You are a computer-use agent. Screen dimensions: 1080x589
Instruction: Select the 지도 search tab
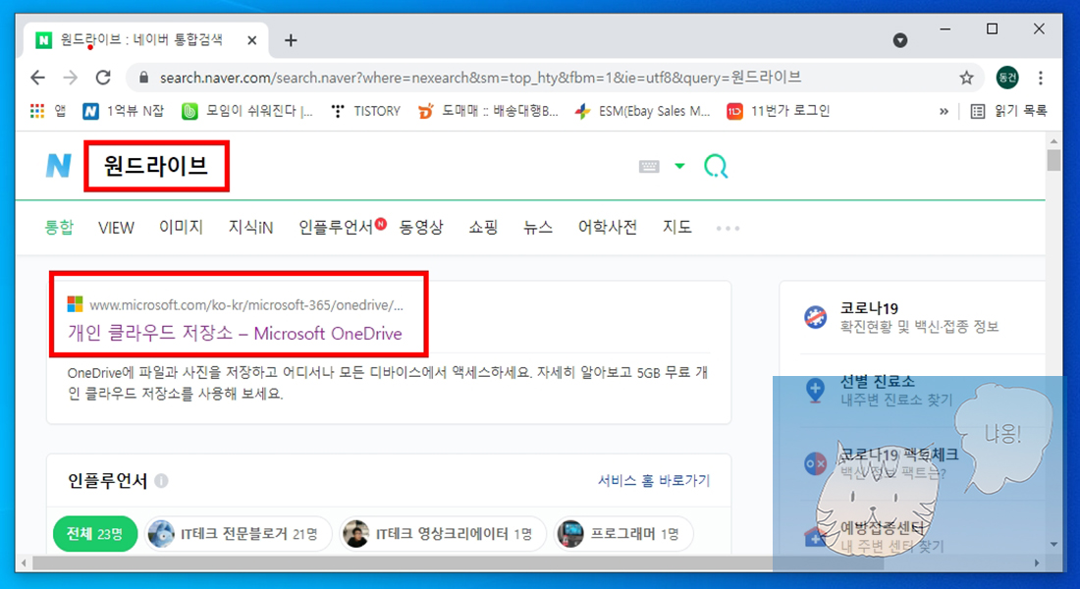[677, 228]
